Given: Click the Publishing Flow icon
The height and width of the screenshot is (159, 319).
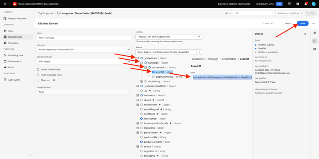Looking at the screenshot, I should coord(5,55).
